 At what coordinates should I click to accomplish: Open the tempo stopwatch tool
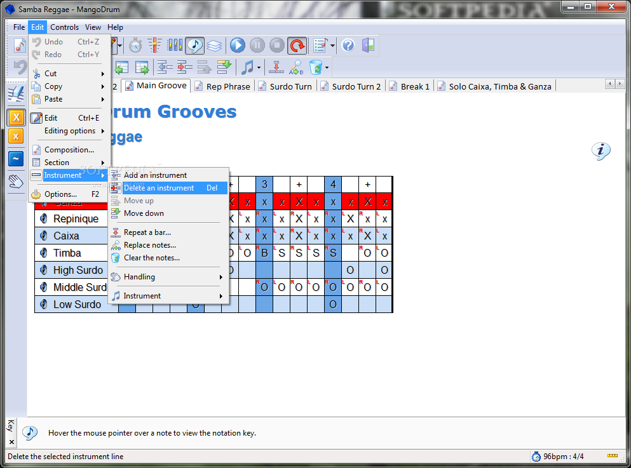pyautogui.click(x=135, y=46)
